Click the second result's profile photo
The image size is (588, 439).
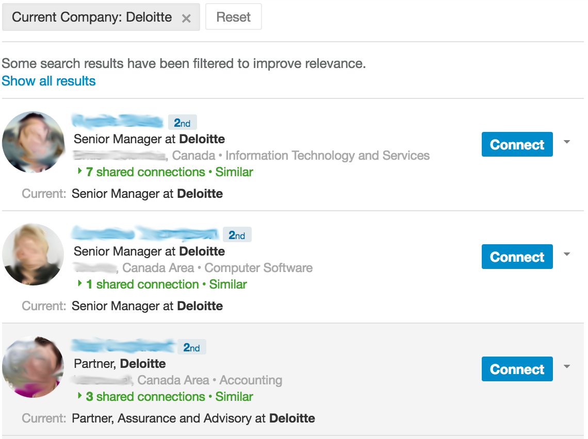tap(33, 254)
